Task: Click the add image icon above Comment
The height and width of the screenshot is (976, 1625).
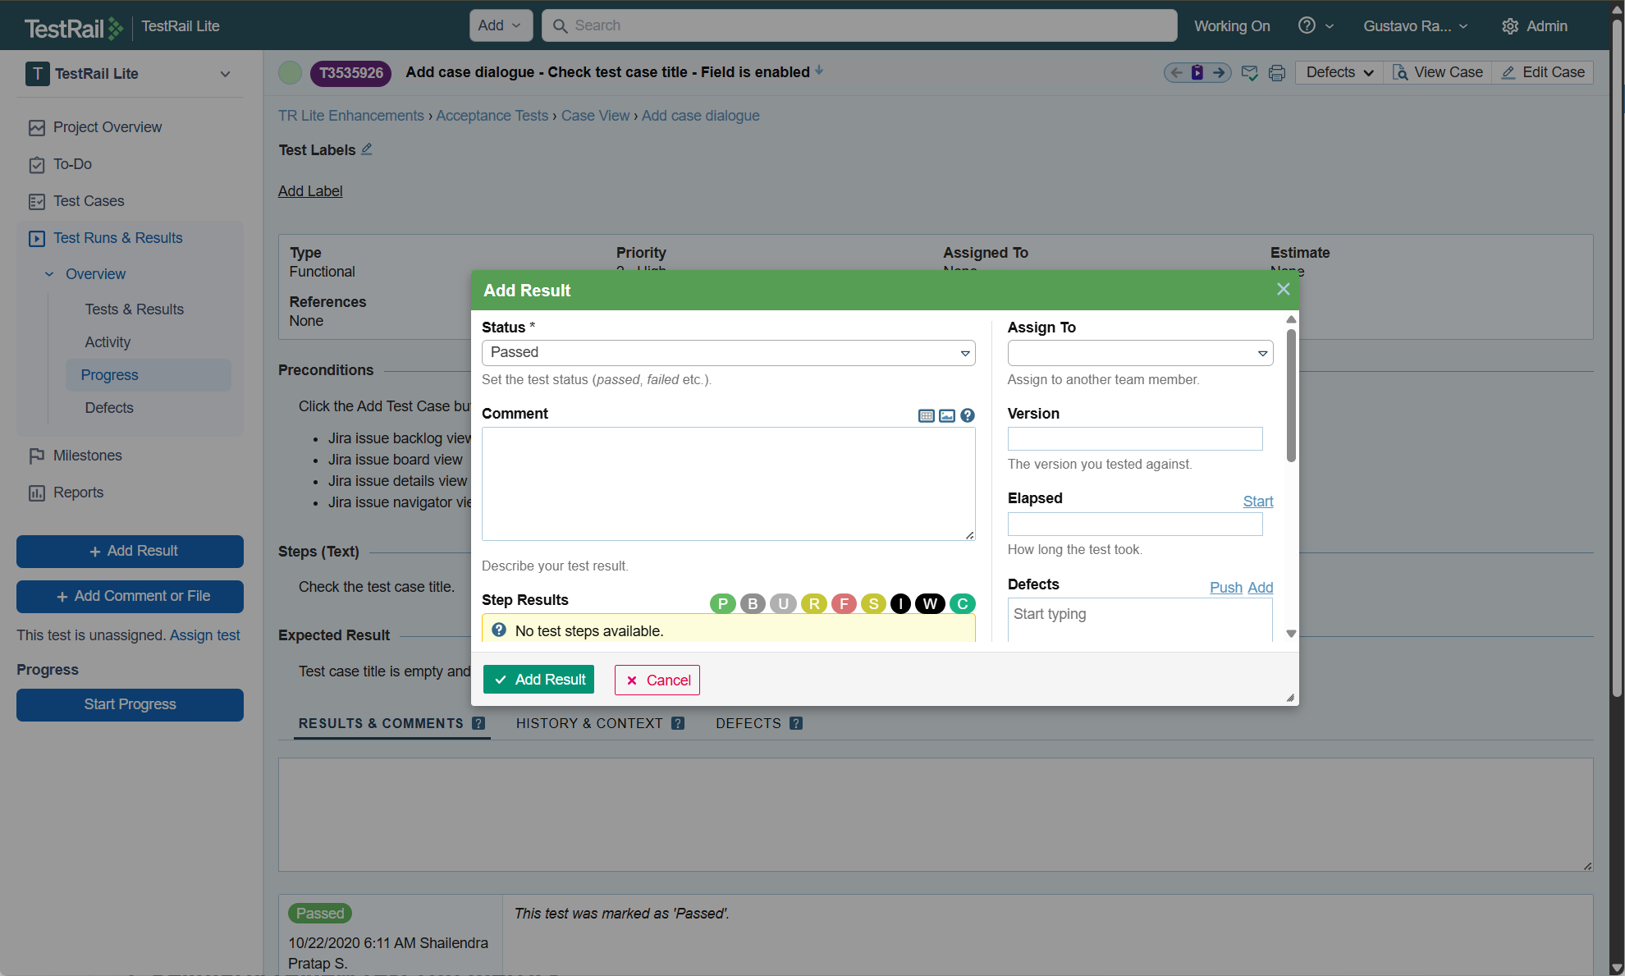Action: [946, 416]
